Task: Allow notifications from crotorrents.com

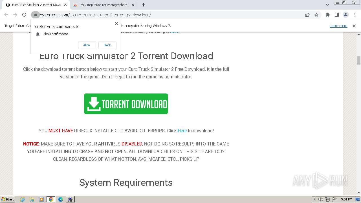Action: coord(87,45)
